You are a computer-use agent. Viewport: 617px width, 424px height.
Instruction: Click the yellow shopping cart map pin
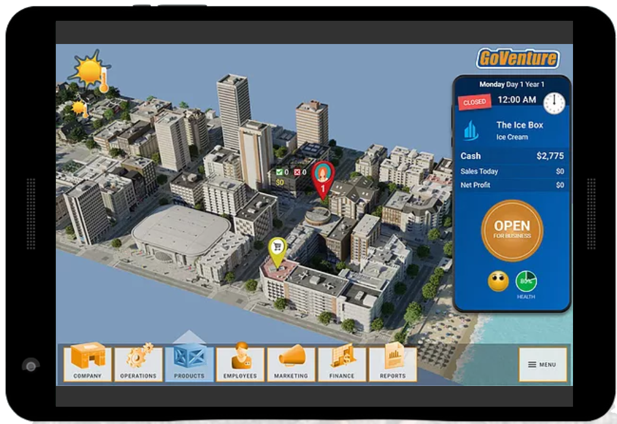click(278, 252)
